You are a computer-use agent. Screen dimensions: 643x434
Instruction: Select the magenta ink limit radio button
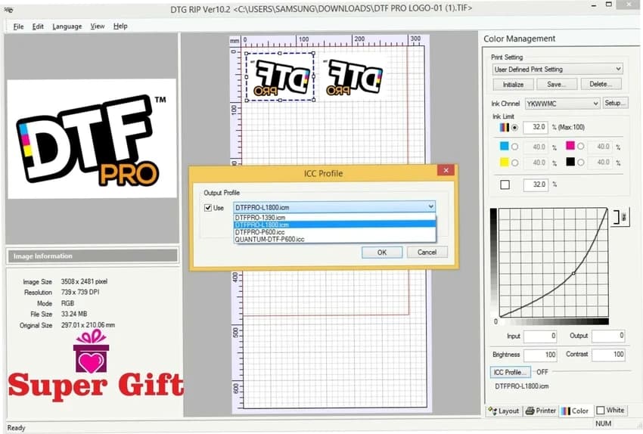pos(581,147)
